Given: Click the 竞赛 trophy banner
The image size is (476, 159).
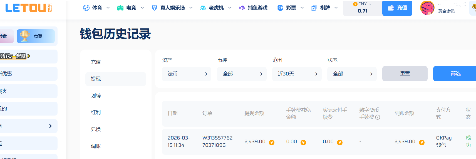Looking at the screenshot, I should (x=36, y=36).
